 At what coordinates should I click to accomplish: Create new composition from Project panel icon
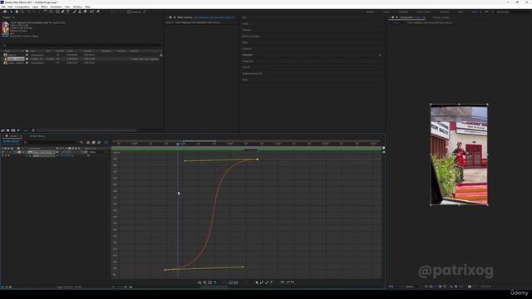[x=13, y=130]
